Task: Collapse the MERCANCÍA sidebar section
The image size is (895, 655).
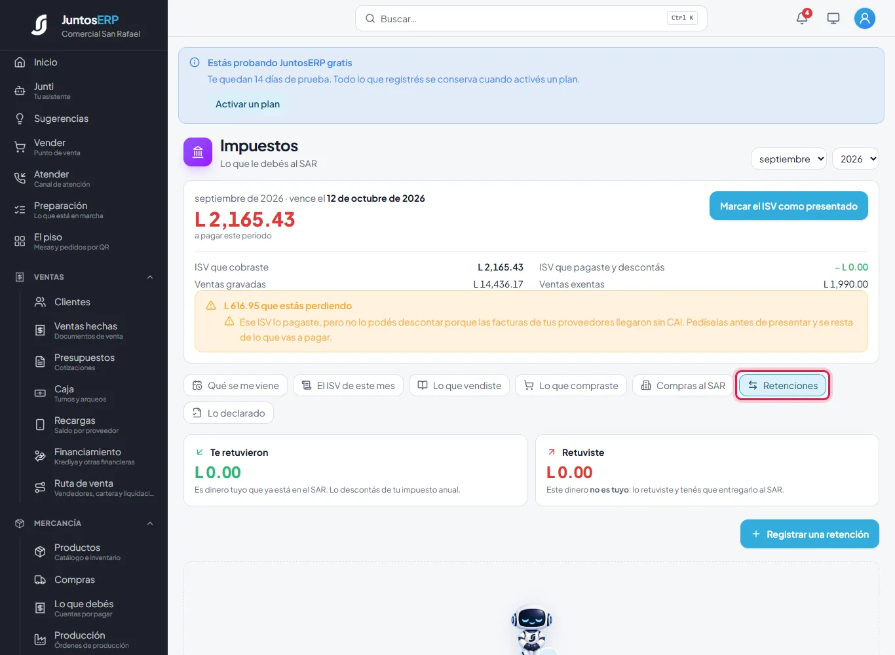Action: coord(150,523)
